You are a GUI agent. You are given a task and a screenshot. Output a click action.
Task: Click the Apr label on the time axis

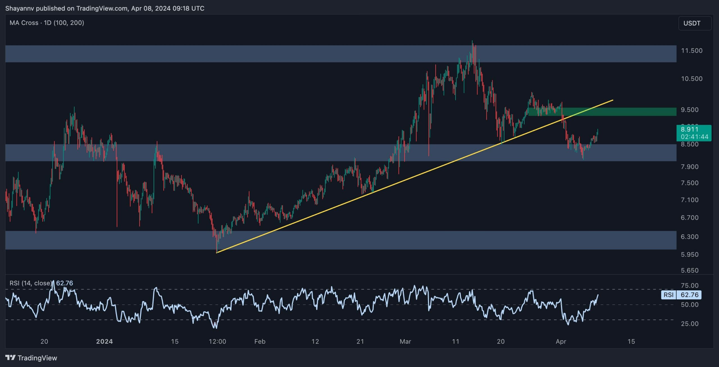point(561,341)
